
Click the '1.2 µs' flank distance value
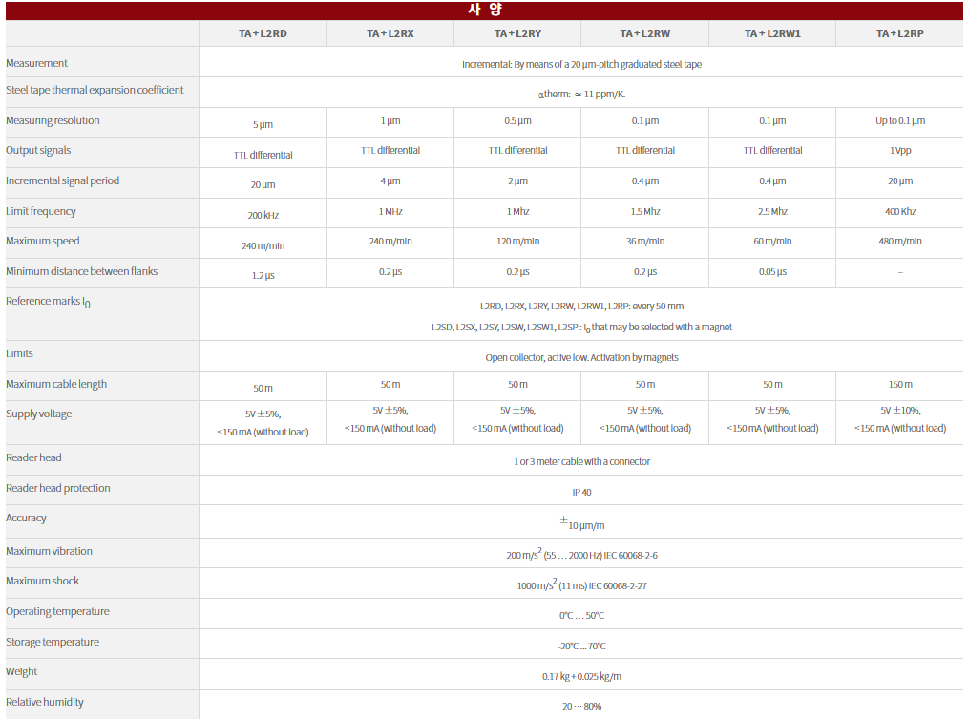(263, 276)
